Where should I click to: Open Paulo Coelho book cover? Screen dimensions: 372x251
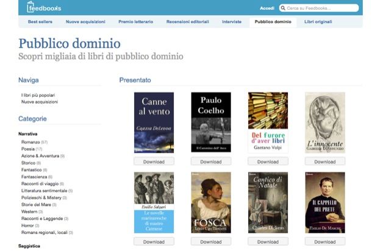coord(211,122)
